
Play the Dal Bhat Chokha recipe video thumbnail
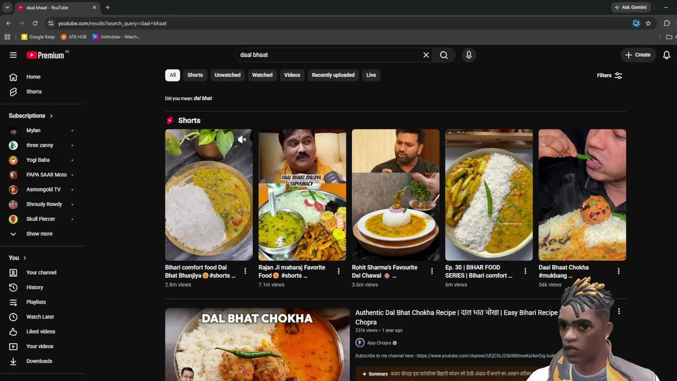tap(257, 344)
